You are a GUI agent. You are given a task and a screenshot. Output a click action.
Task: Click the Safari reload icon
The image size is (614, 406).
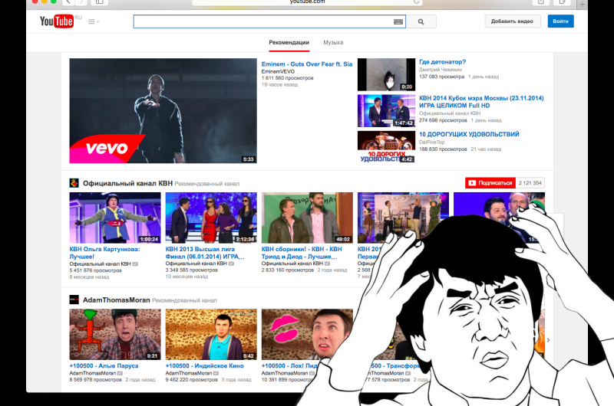[x=416, y=2]
